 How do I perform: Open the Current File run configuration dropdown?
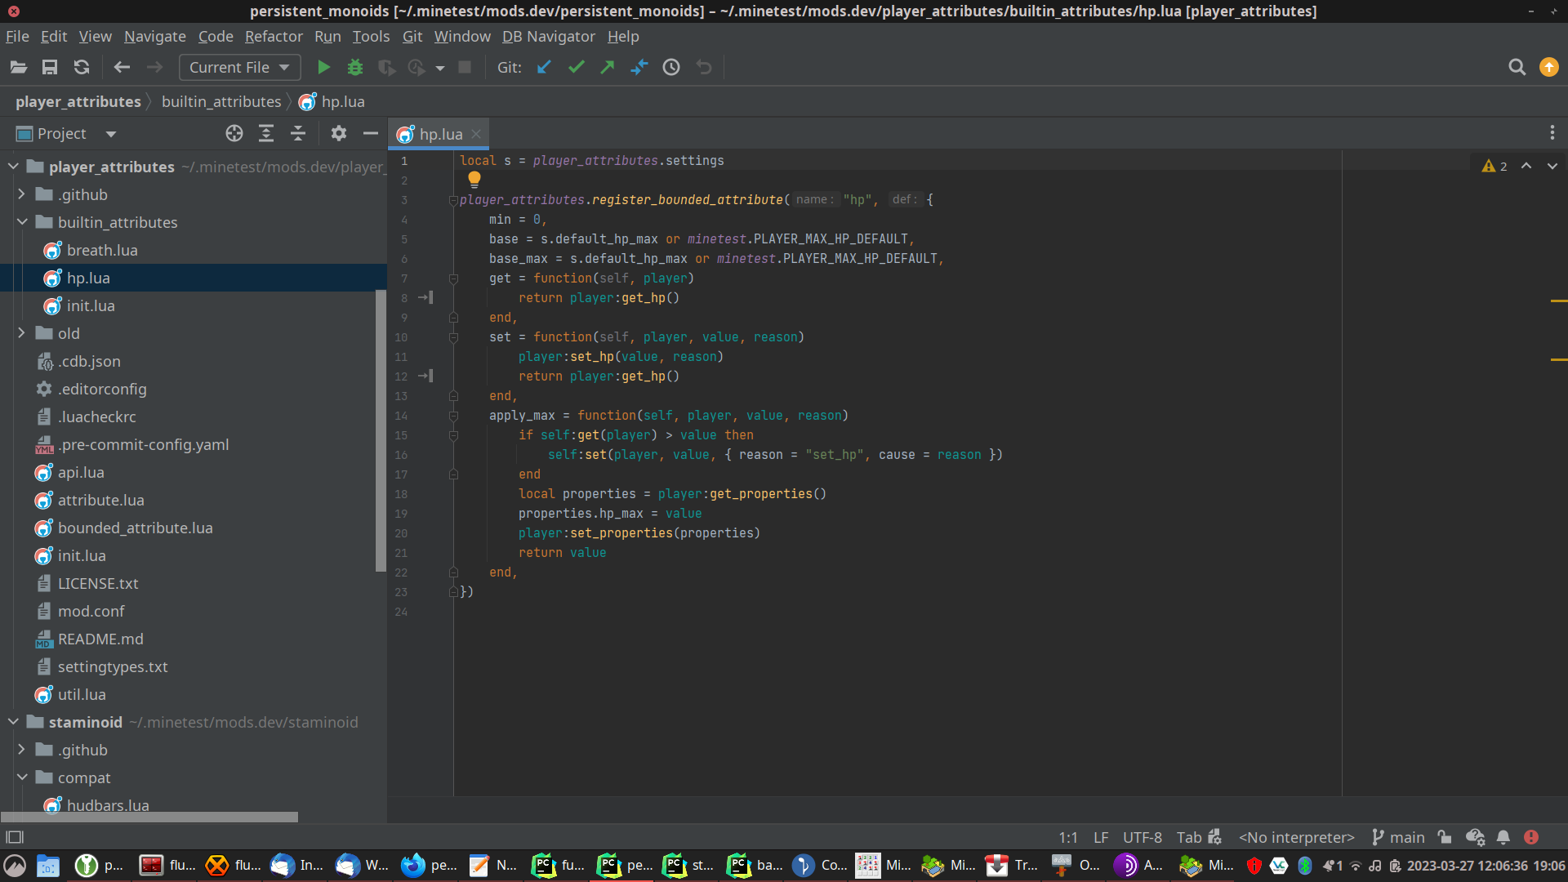click(239, 67)
